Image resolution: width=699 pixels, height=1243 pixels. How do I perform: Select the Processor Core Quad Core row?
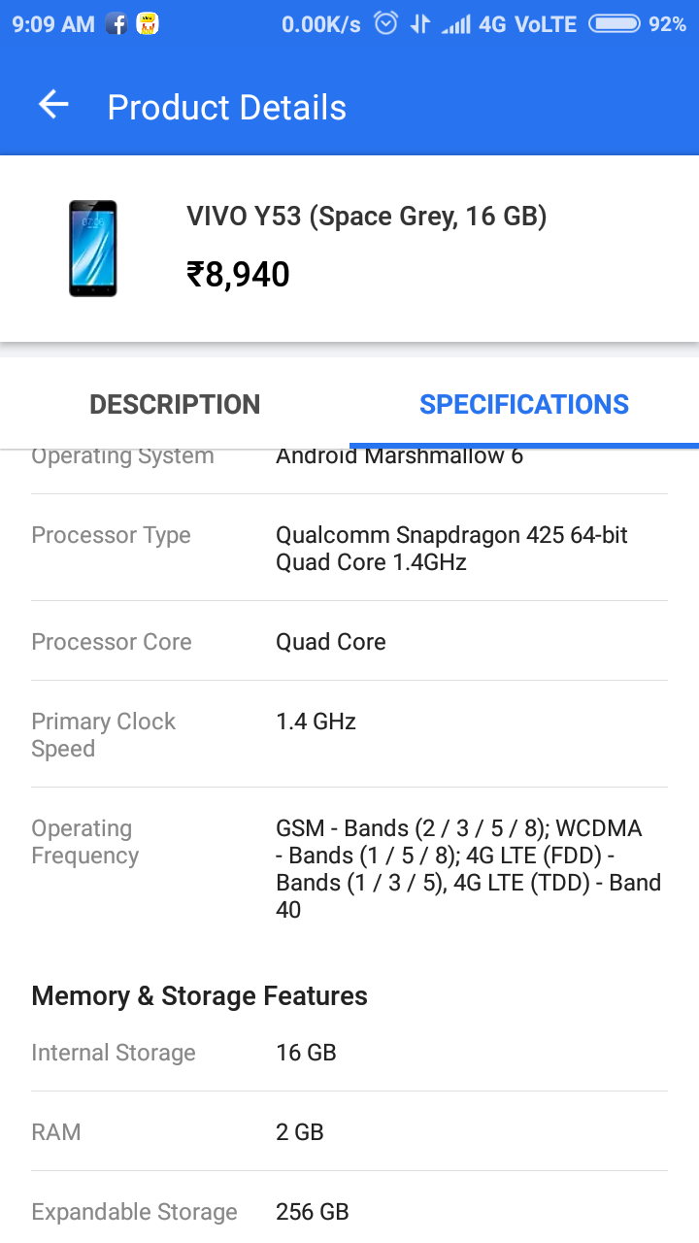[349, 641]
